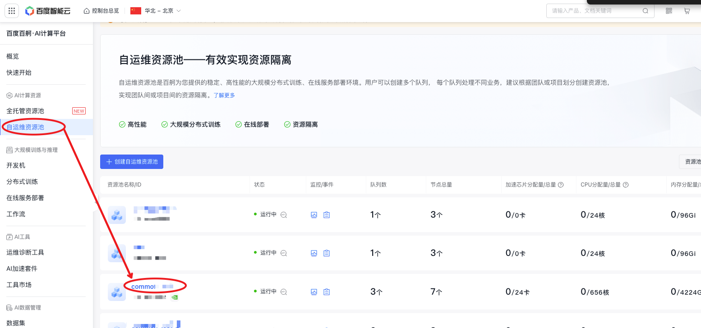Click help icon beside CPU分配量/总量
Image resolution: width=701 pixels, height=328 pixels.
pyautogui.click(x=626, y=185)
